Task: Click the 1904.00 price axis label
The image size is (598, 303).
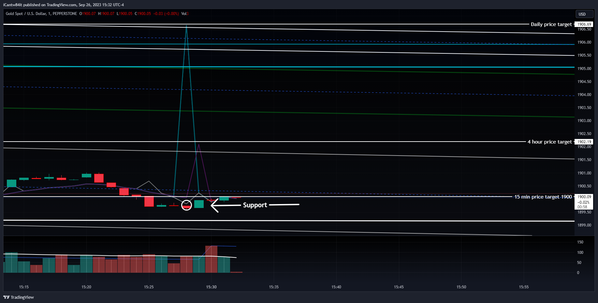Action: pyautogui.click(x=584, y=95)
